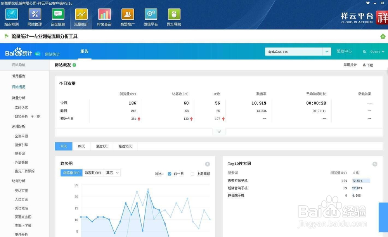Open the 询盘信息 panel
The height and width of the screenshot is (237, 388).
pos(58,17)
